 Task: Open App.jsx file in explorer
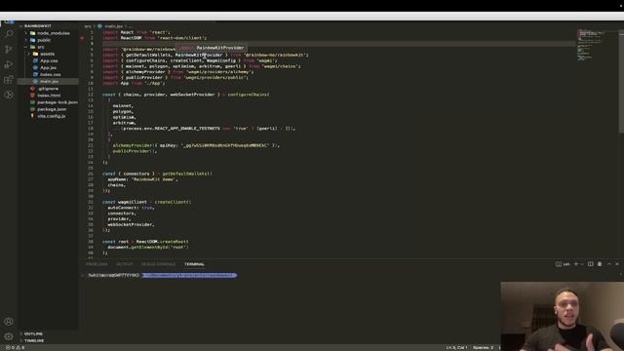coord(48,67)
